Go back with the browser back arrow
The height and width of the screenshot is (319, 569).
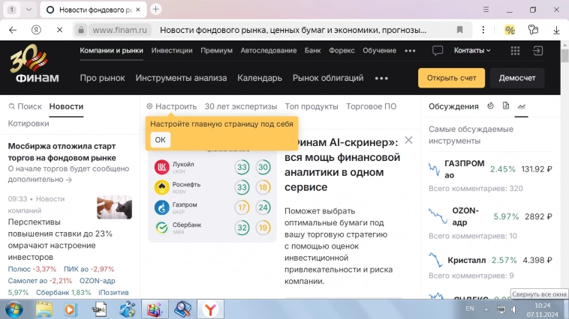(13, 30)
